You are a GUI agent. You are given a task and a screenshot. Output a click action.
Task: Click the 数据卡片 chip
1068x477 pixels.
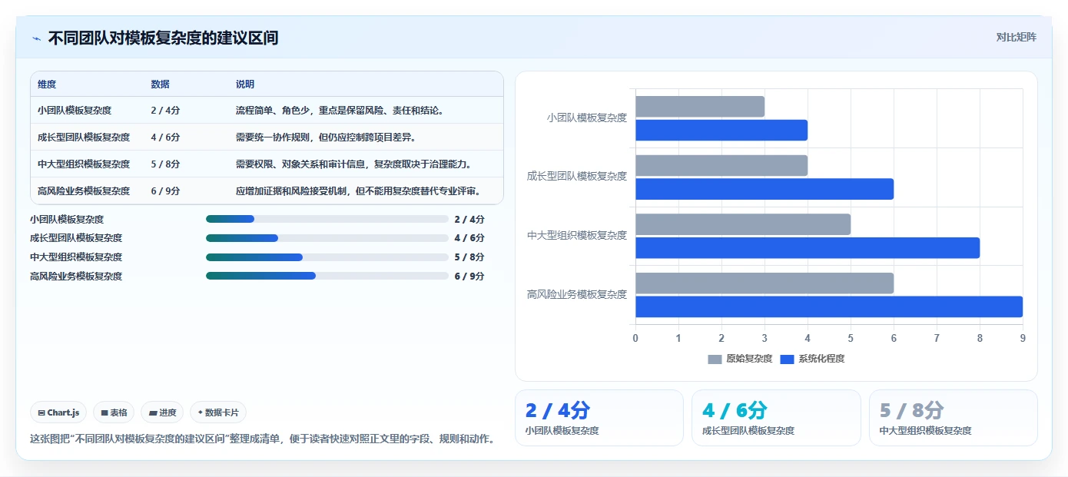tap(218, 412)
